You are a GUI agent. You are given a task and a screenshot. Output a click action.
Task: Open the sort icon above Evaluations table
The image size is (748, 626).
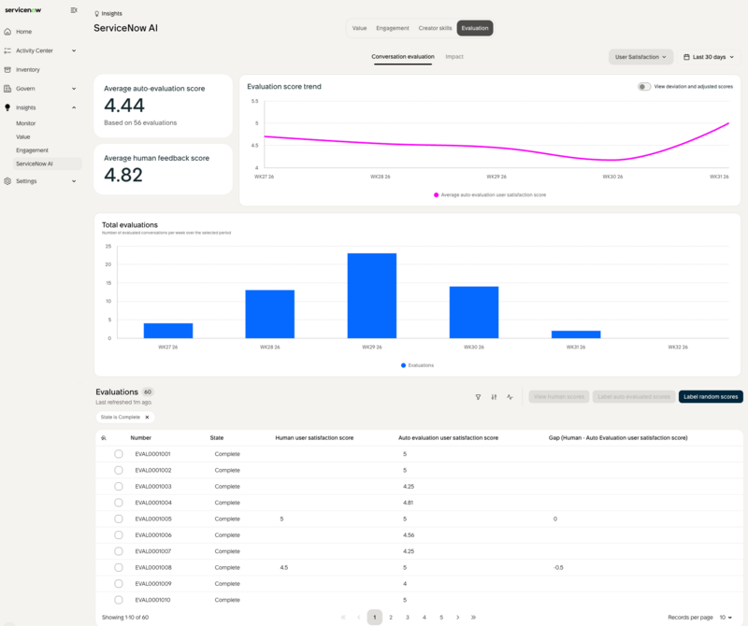click(x=494, y=397)
